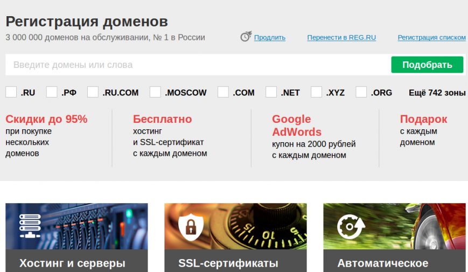
Task: Open Перенести в REG.RU link
Action: point(341,38)
